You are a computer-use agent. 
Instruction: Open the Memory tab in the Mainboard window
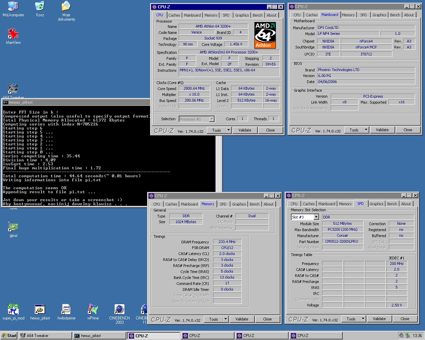pyautogui.click(x=348, y=15)
